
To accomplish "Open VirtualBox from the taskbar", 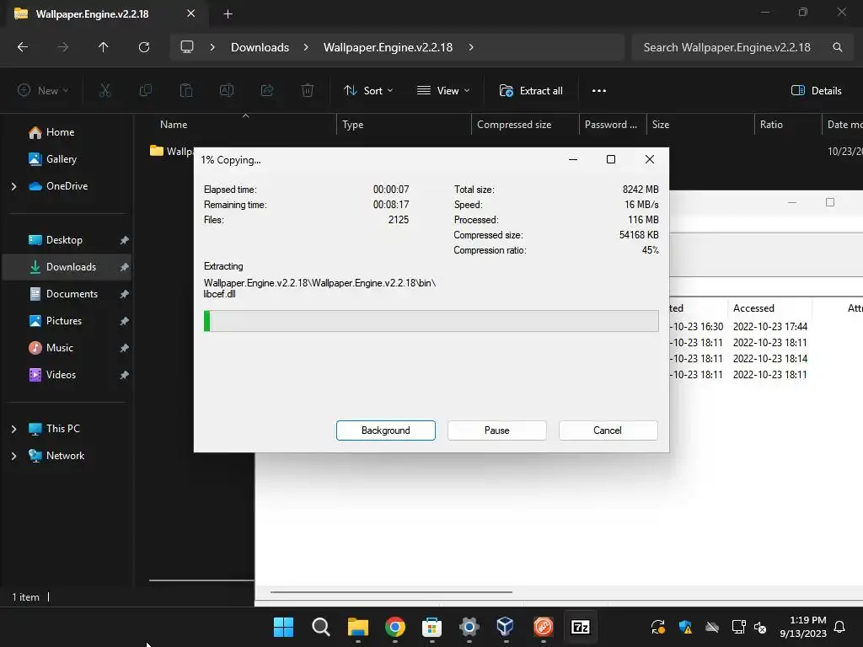I will [506, 627].
